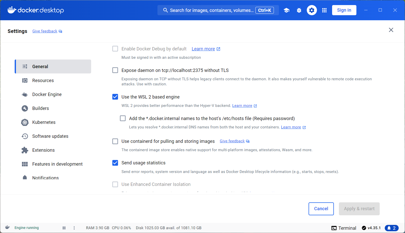Open Docker Engine settings section
Viewport: 405px width, 233px height.
[x=53, y=94]
